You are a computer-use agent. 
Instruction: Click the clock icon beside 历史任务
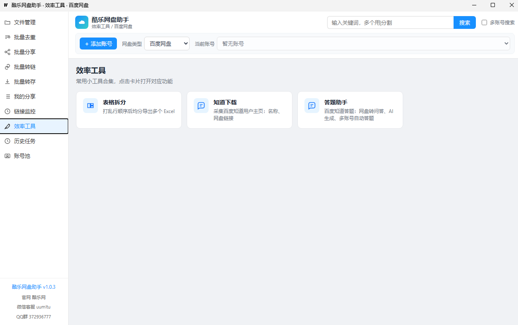[7, 141]
